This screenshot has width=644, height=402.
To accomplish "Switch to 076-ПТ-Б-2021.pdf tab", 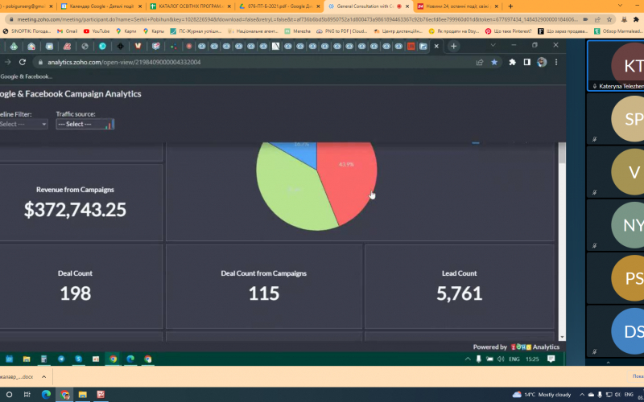I will [280, 6].
